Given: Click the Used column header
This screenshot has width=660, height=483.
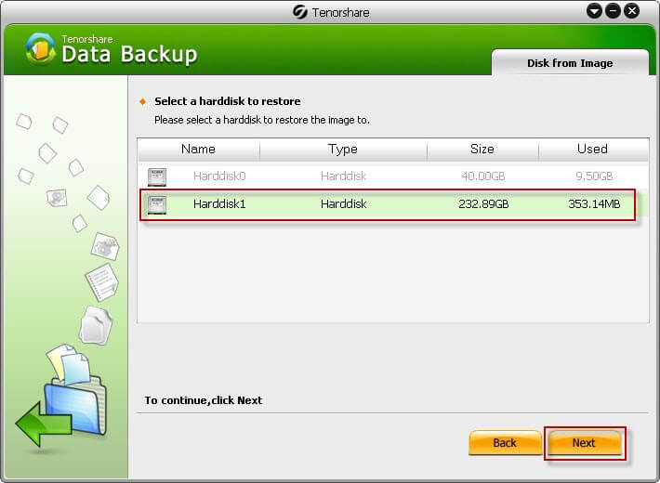Looking at the screenshot, I should pos(592,149).
